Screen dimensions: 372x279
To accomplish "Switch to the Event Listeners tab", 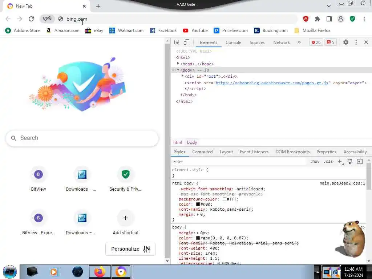I will click(x=254, y=152).
